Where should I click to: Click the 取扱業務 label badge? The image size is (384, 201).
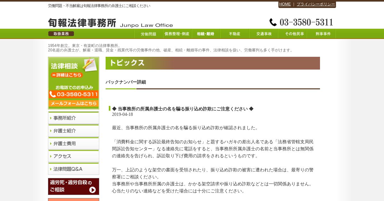[x=61, y=34]
